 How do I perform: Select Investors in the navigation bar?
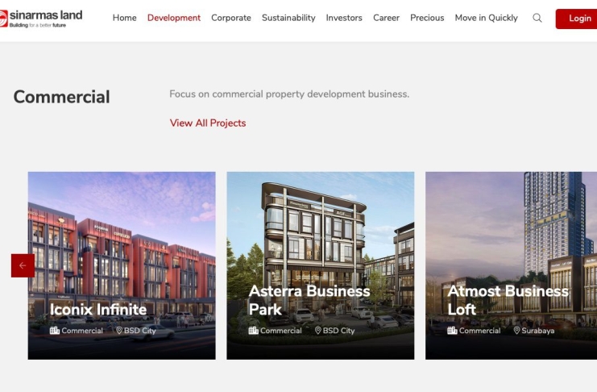[344, 18]
